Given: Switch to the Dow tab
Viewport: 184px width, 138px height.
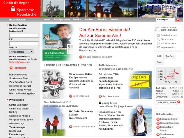Looking at the screenshot, I should 159,62.
